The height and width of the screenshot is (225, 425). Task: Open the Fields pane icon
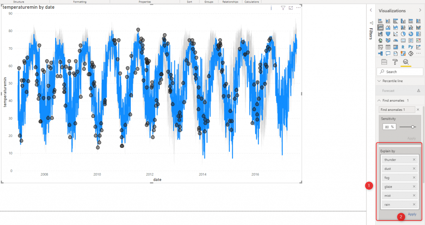coord(384,62)
